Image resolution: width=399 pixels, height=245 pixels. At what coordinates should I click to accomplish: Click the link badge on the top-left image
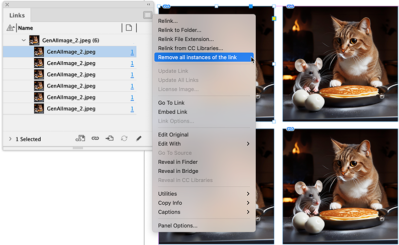(166, 6)
